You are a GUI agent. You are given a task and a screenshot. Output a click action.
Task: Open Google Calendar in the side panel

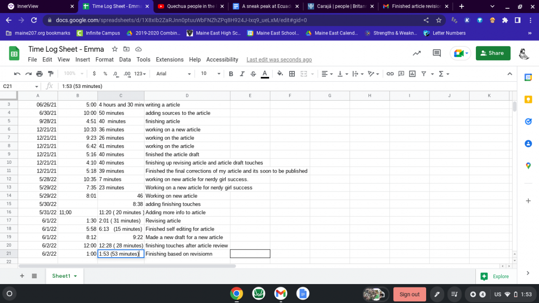528,77
